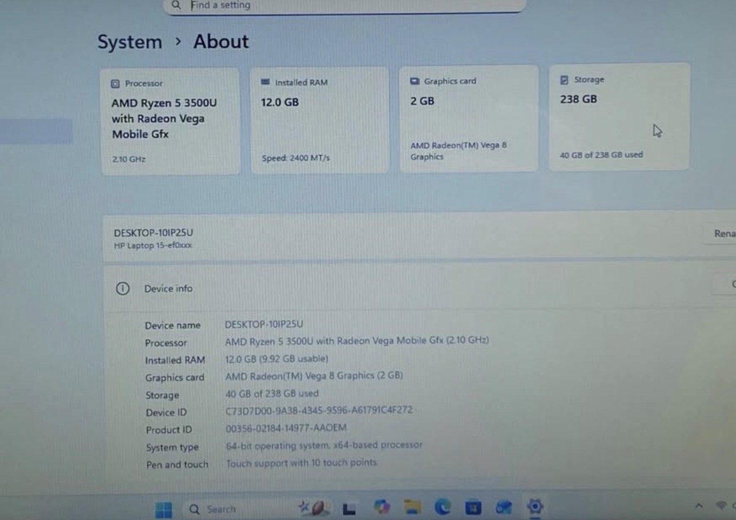Screen dimensions: 736x520
Task: Open Microsoft Store from the taskbar
Action: [x=472, y=507]
